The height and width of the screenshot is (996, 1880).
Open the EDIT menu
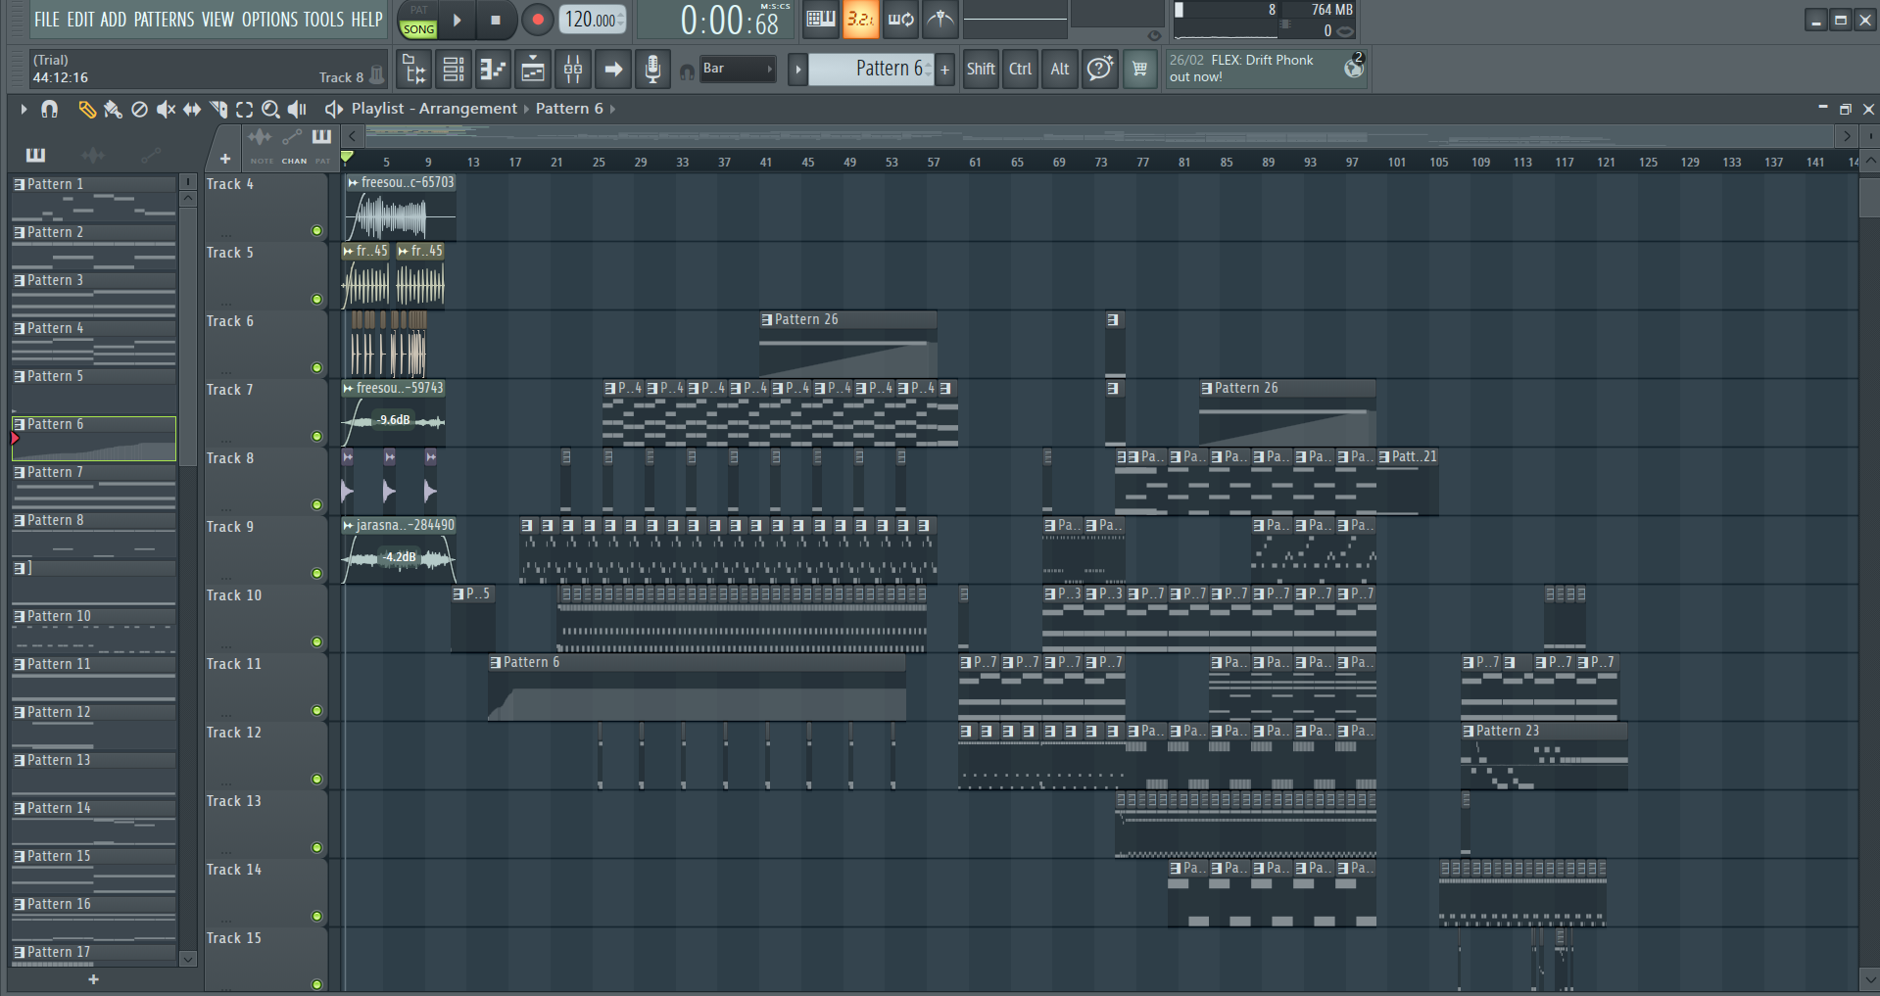[x=80, y=20]
